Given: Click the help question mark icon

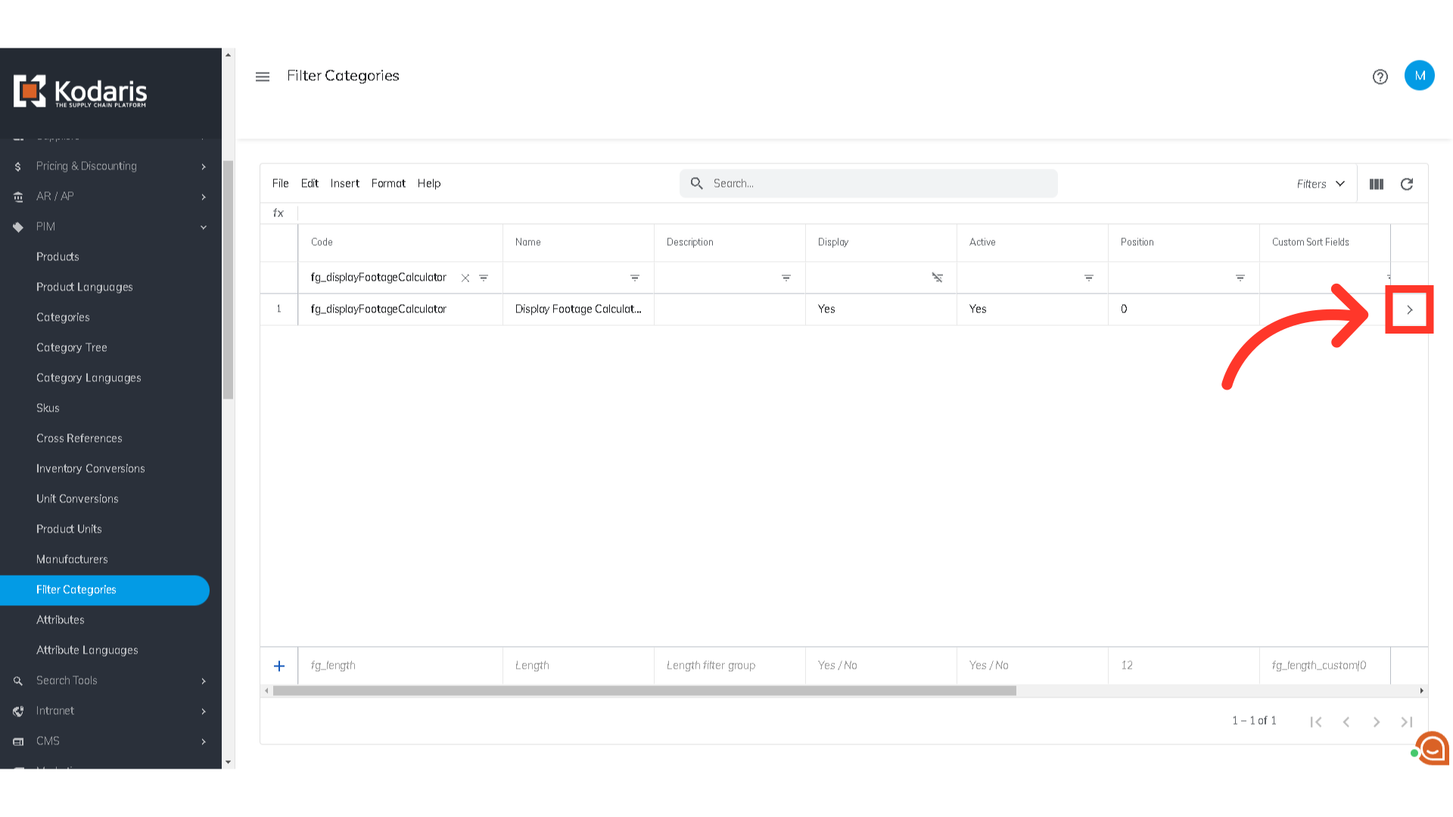Looking at the screenshot, I should pos(1380,76).
